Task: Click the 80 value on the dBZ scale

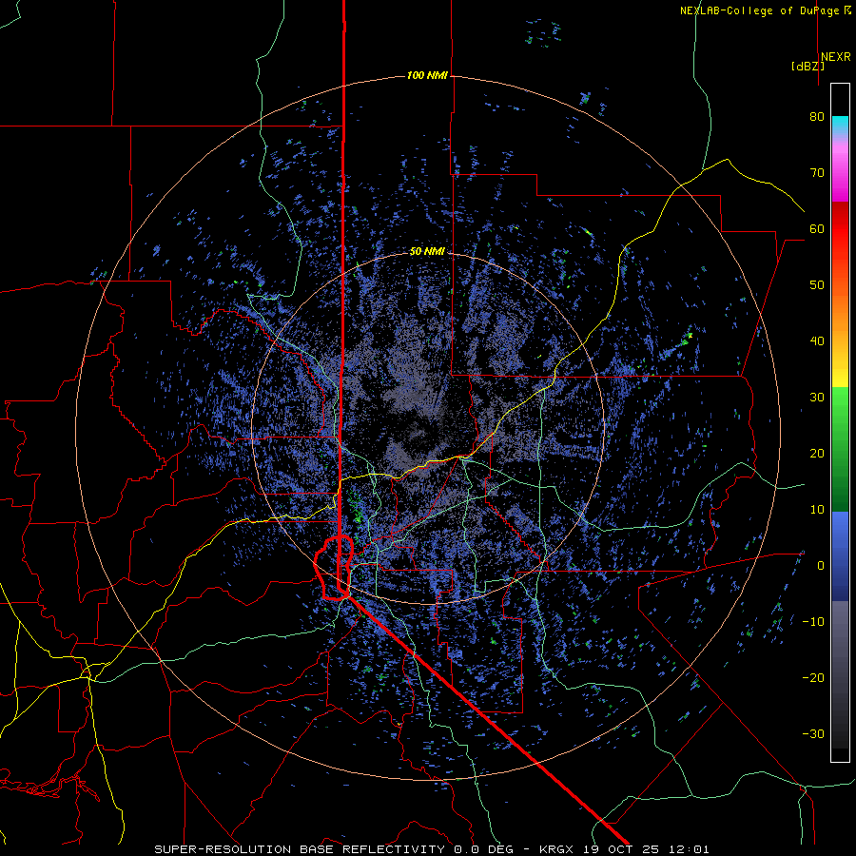Action: click(817, 117)
